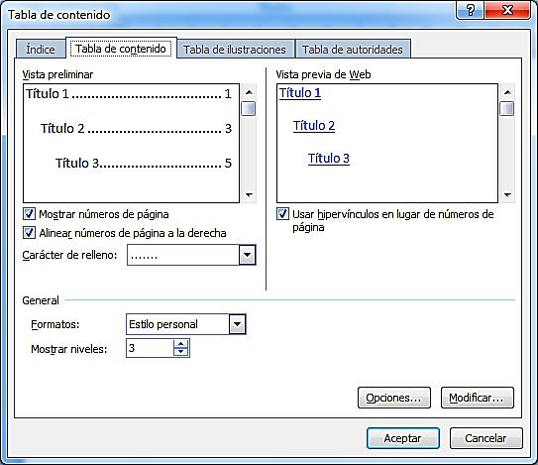Close the Tabla de contenido dialog
This screenshot has width=538, height=465.
(508, 10)
